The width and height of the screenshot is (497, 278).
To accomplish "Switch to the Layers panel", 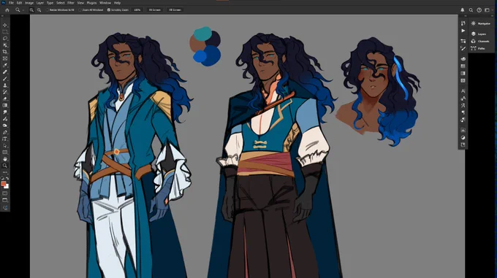I will point(481,34).
